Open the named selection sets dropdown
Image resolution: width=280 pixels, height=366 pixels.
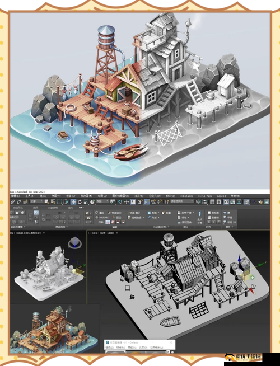[182, 201]
